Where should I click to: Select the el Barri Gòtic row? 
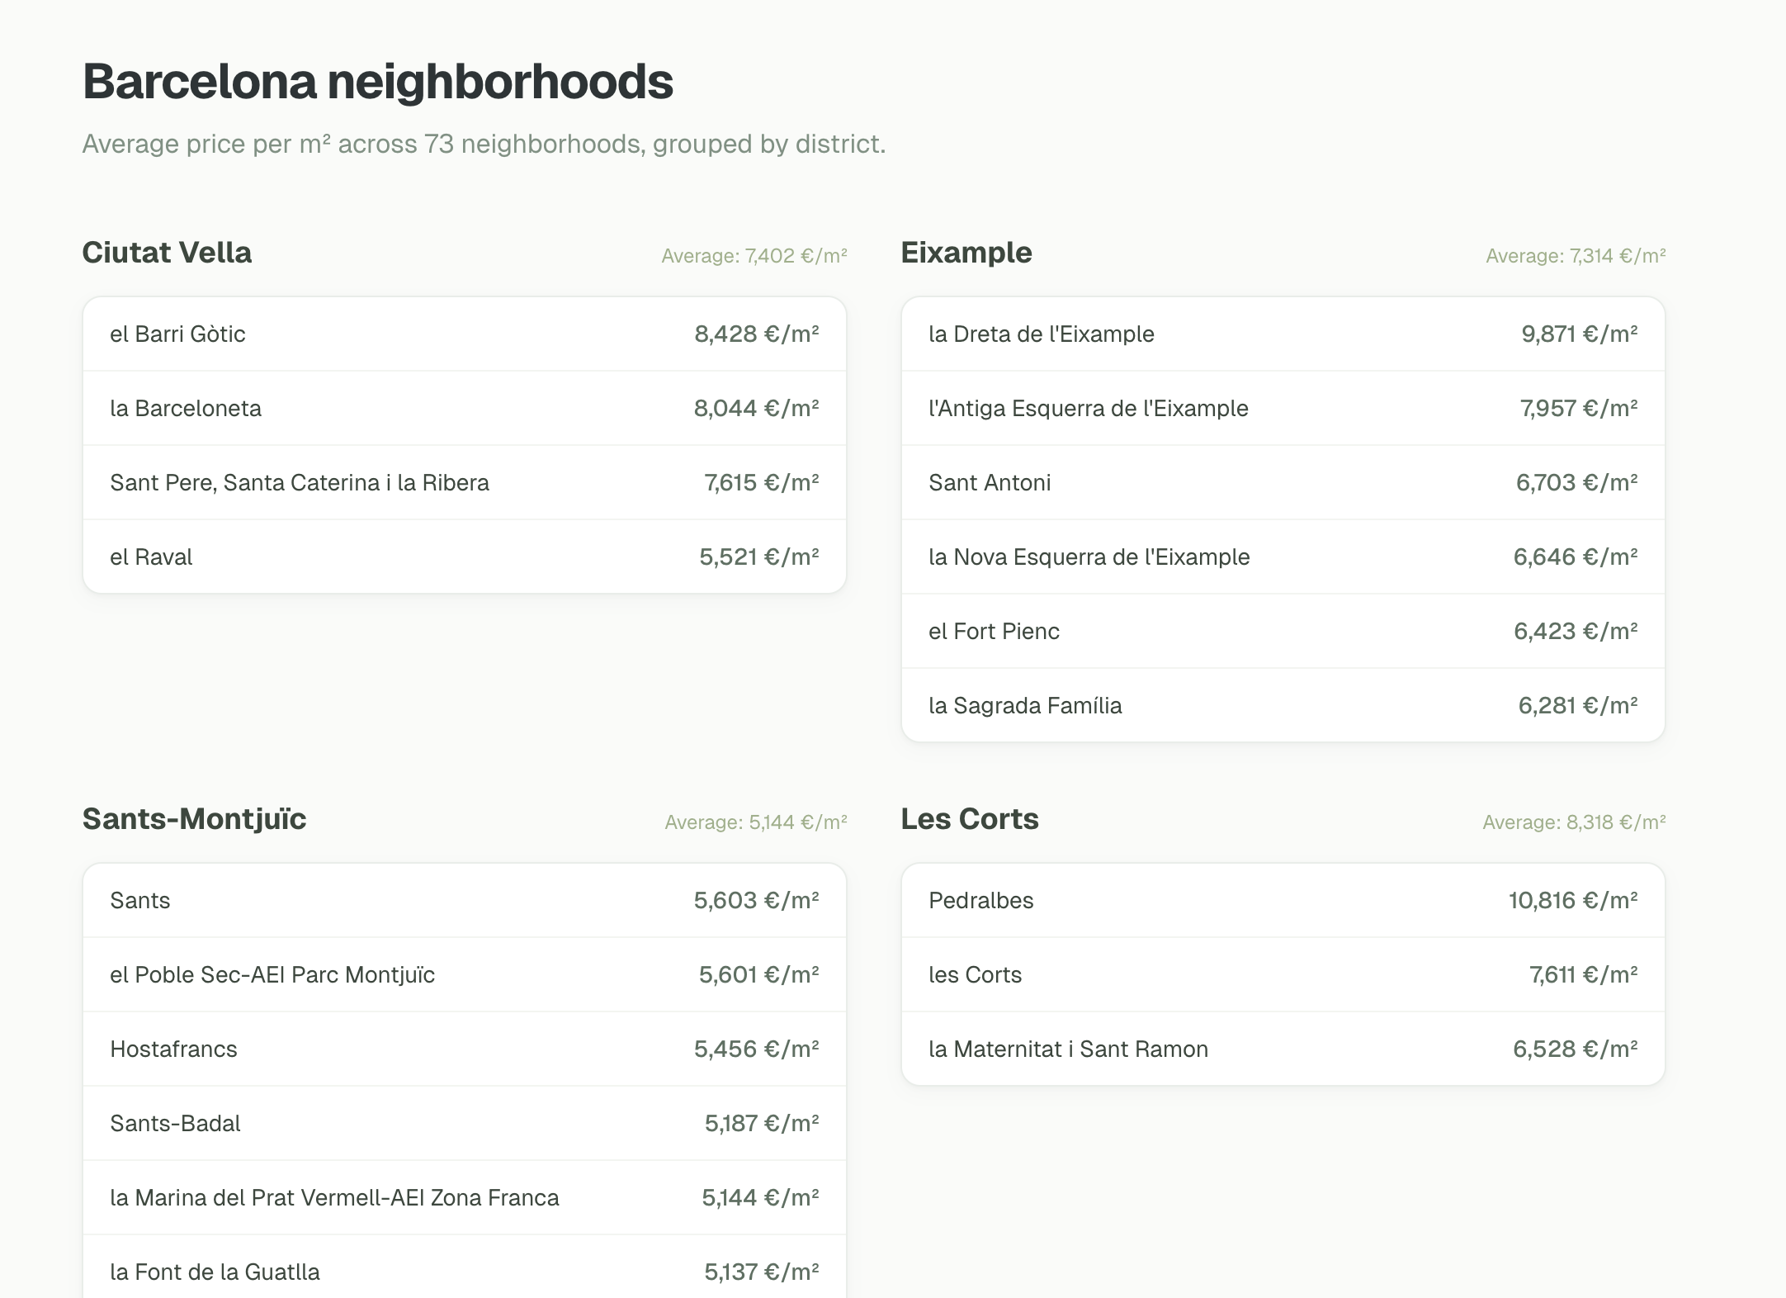465,334
